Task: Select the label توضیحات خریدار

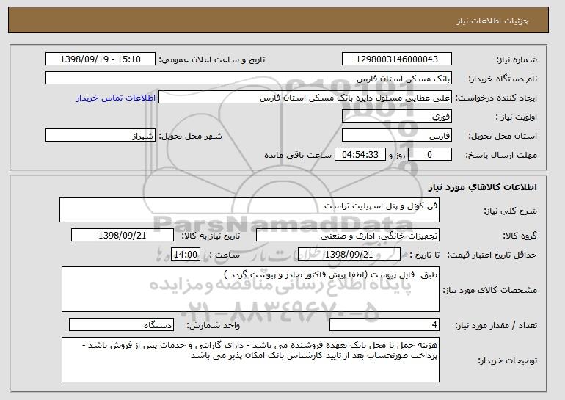Action: 507,360
